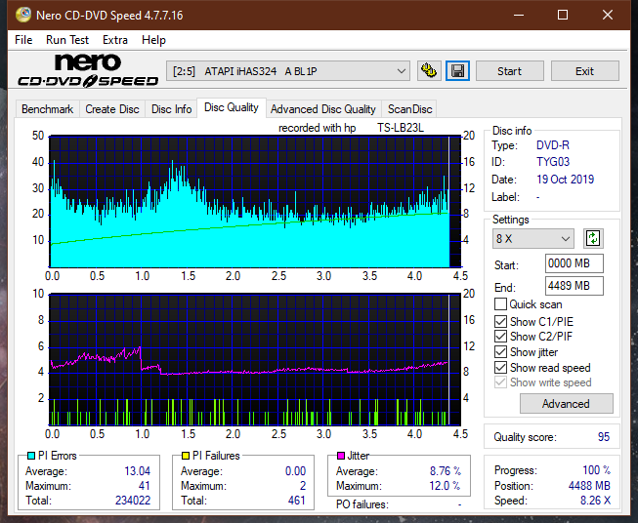Image resolution: width=638 pixels, height=523 pixels.
Task: Click Jitter average 8.76 % value
Action: click(x=446, y=471)
